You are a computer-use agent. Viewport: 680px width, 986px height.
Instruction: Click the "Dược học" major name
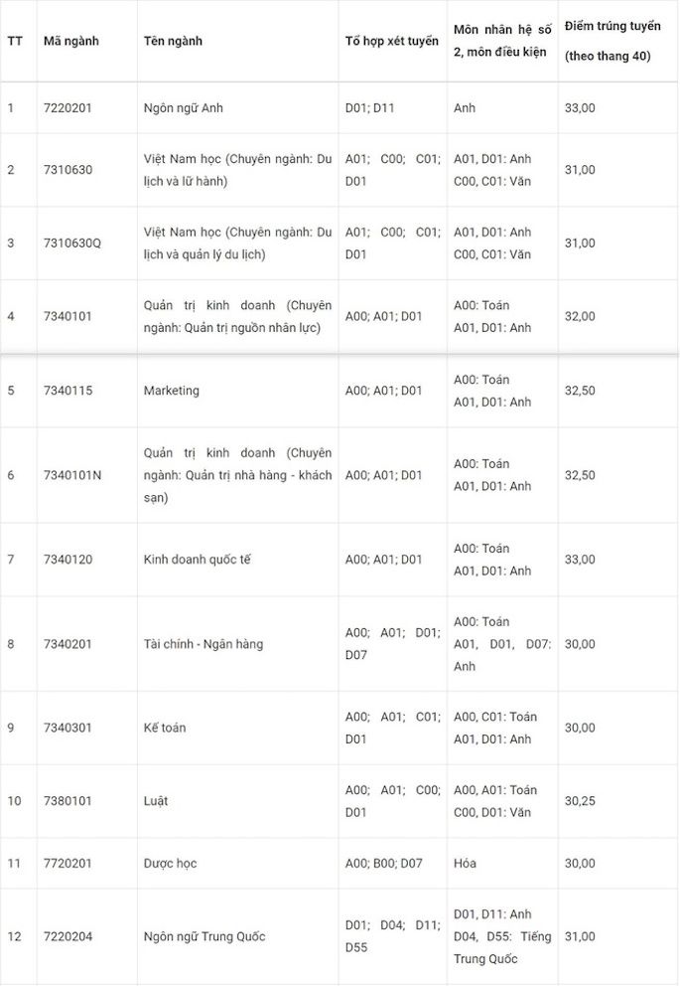pos(171,863)
